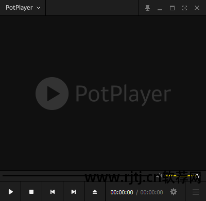Stop playback with the Stop button
The image size is (206, 201).
(31, 192)
